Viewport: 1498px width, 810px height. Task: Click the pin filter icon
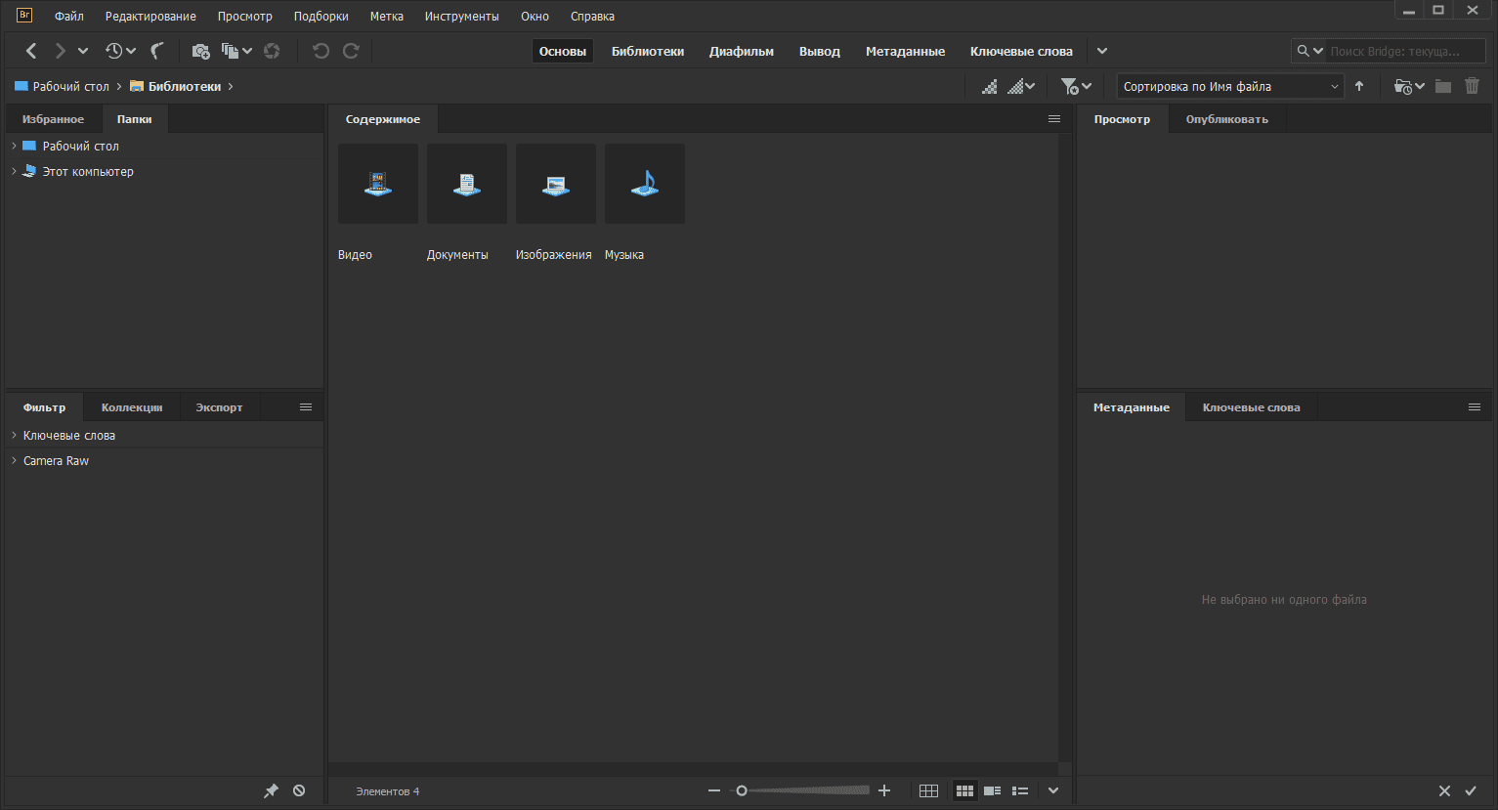click(x=271, y=791)
